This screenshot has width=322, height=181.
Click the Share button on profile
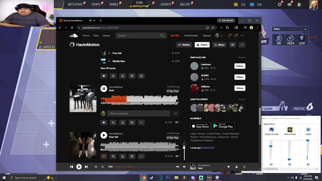219,45
